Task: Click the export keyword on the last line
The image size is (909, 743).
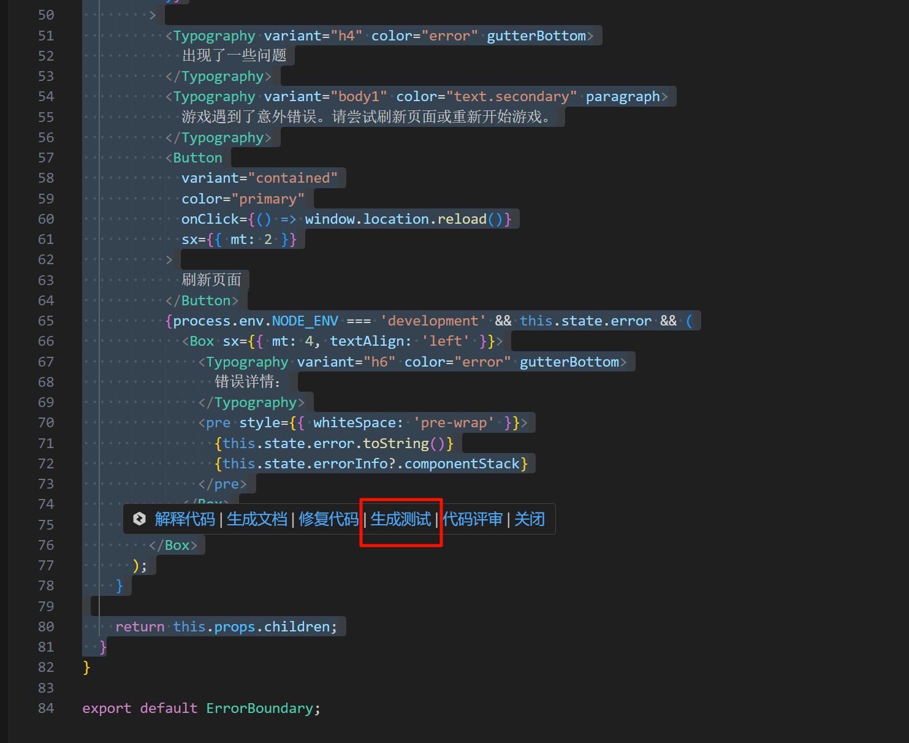Action: (x=107, y=708)
